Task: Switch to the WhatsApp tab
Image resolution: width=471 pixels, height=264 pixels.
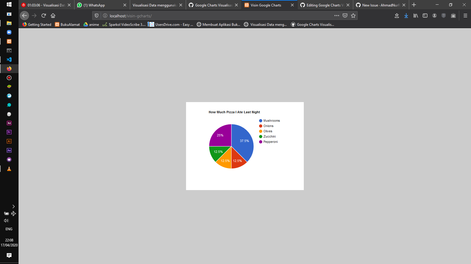Action: pos(102,5)
